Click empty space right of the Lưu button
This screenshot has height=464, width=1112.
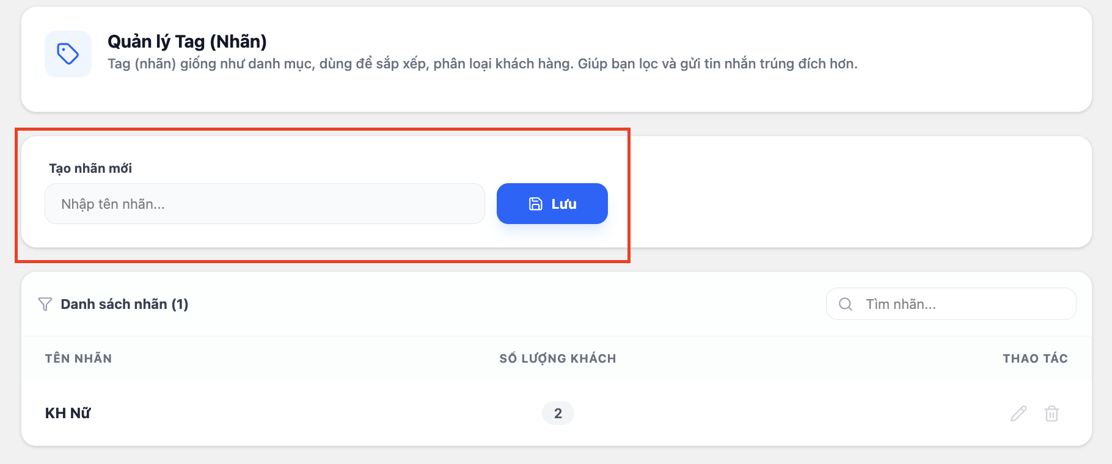point(849,204)
